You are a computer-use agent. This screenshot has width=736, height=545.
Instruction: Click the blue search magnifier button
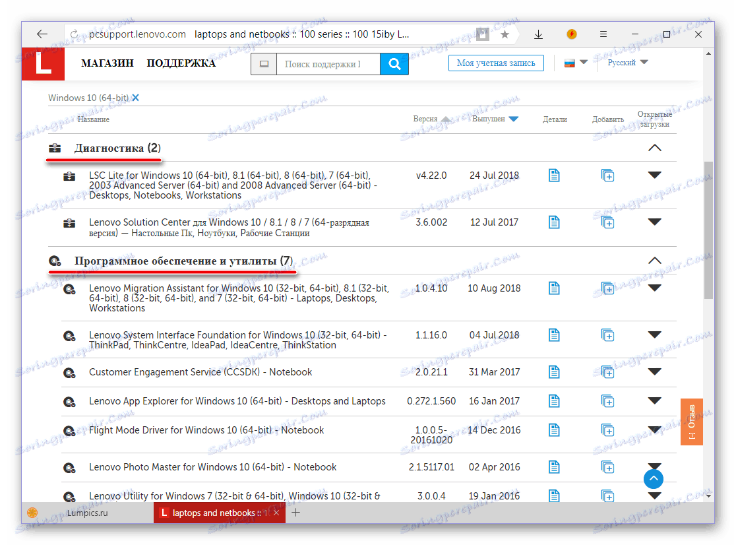coord(394,64)
